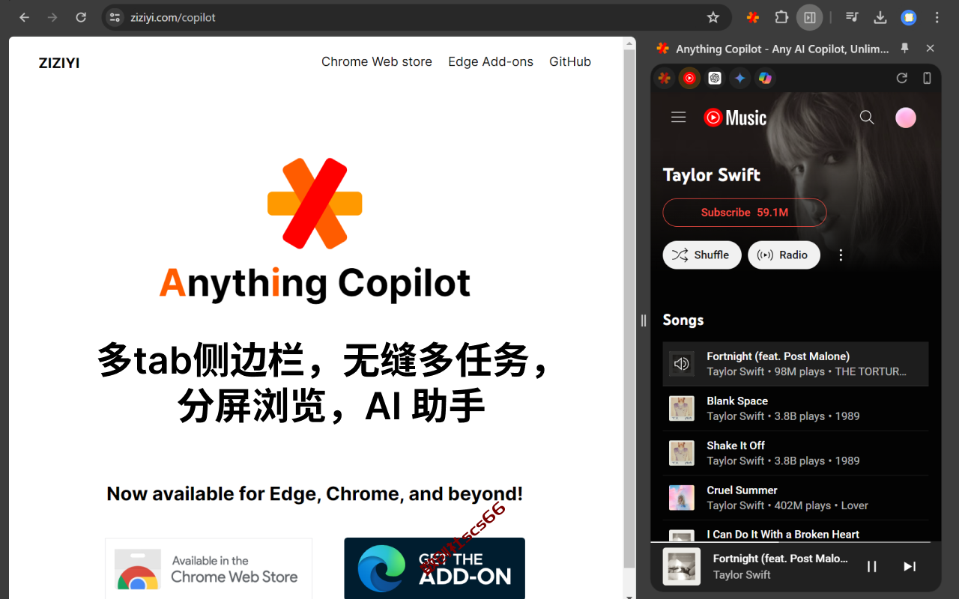Click Blank Space album thumbnail
Image resolution: width=959 pixels, height=599 pixels.
click(x=682, y=409)
